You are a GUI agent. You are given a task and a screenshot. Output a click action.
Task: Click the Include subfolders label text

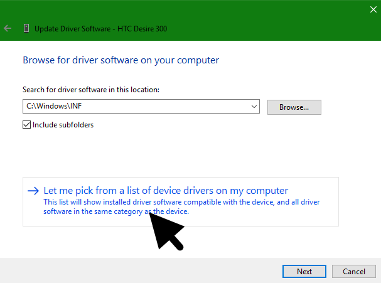click(x=63, y=125)
